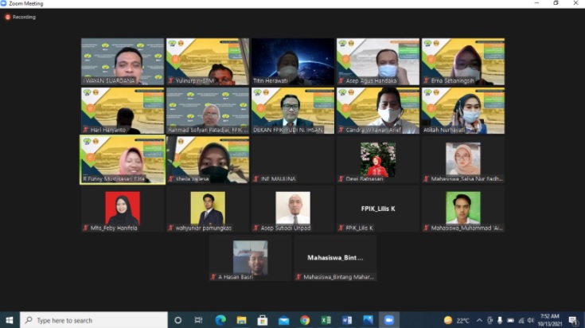
Task: Open File Explorer from the taskbar
Action: tap(242, 320)
